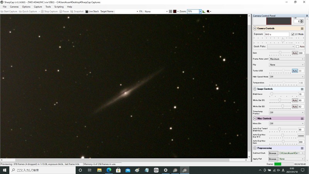The image size is (309, 174).
Task: Click the Target Name input field
Action: point(126,12)
